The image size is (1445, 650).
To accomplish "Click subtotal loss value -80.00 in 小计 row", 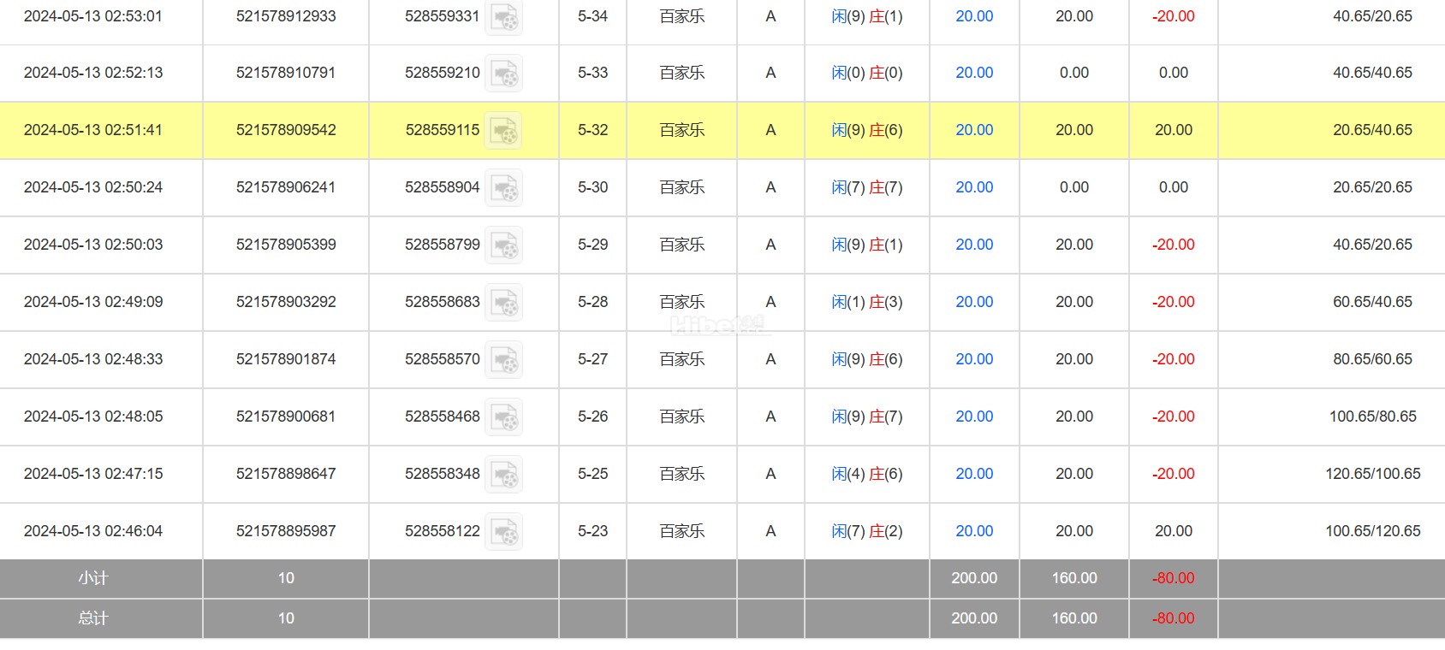I will (1174, 579).
